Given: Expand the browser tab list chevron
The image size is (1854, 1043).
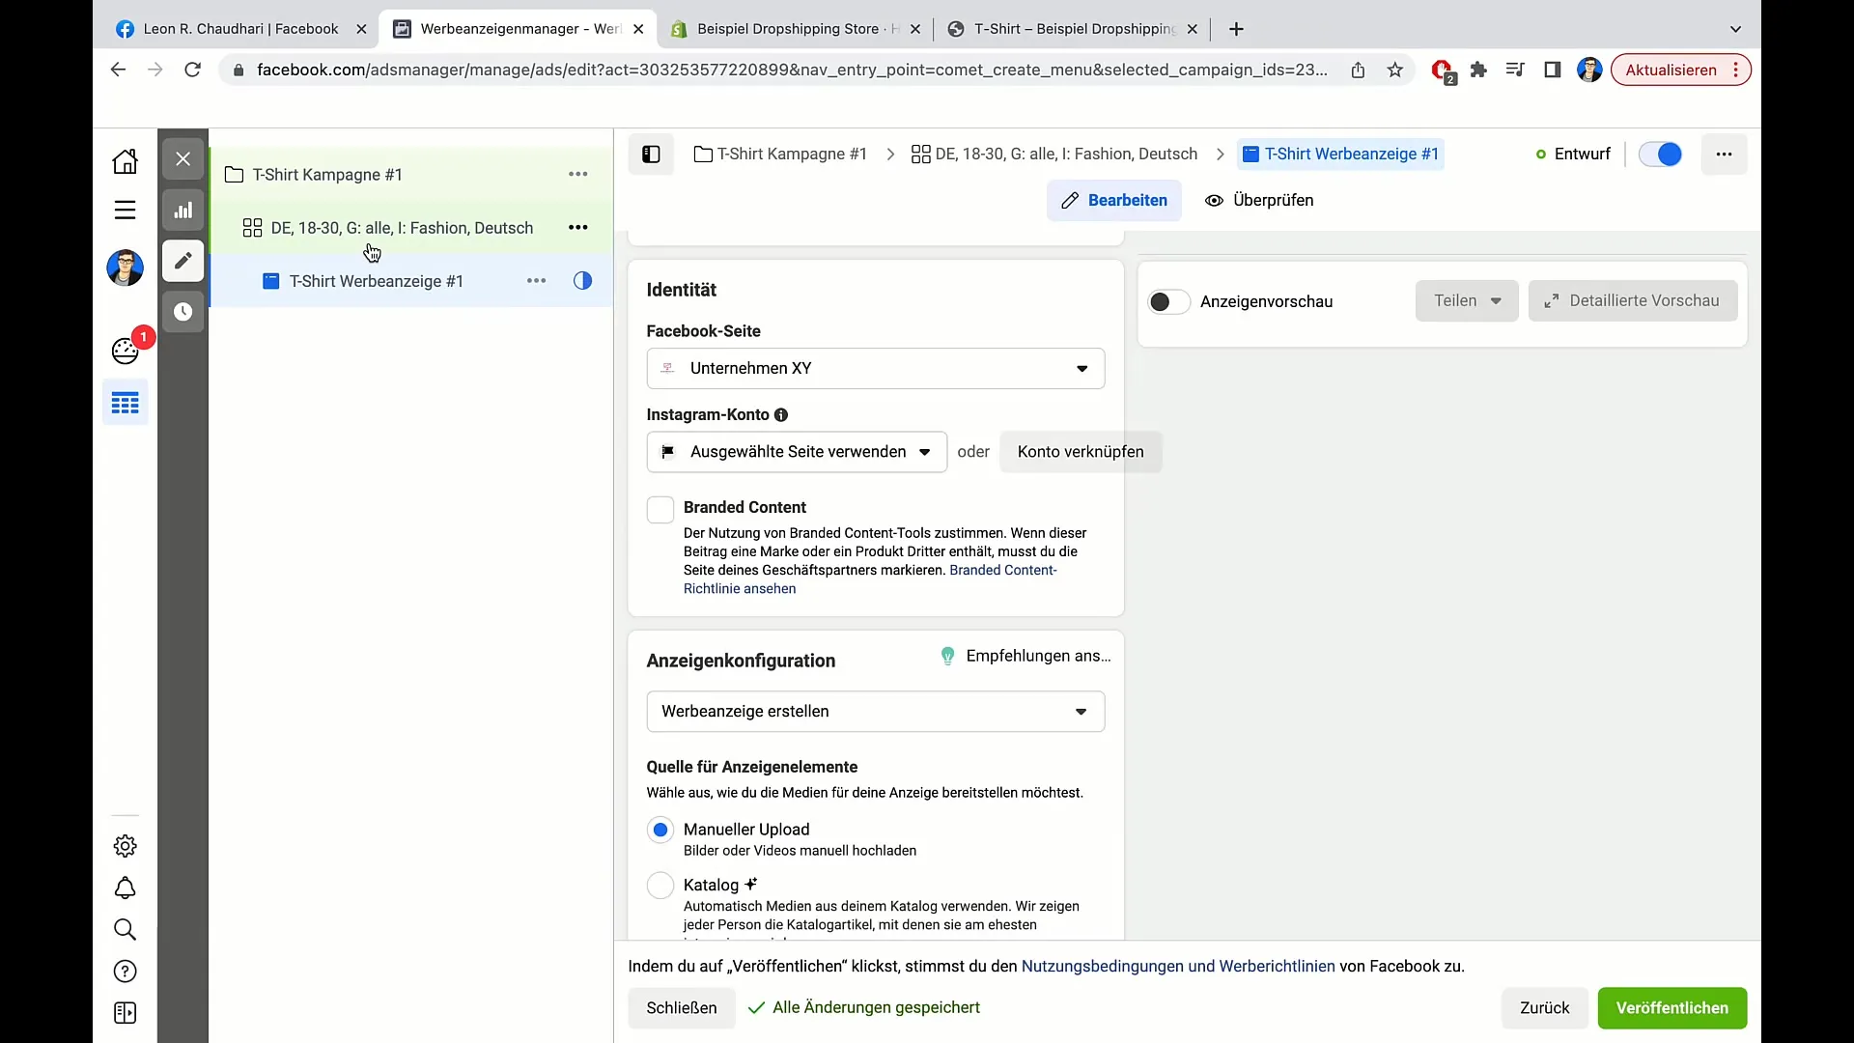Looking at the screenshot, I should [1735, 29].
